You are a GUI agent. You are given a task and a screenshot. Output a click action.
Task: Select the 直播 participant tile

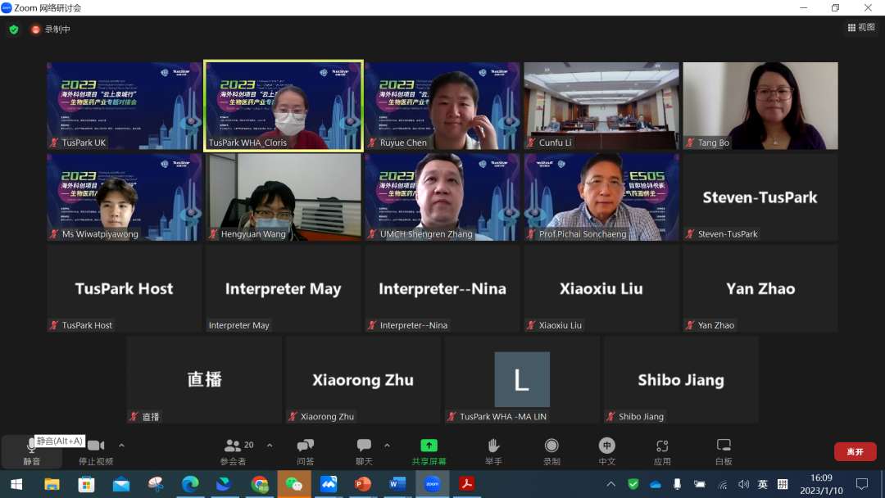(x=204, y=379)
